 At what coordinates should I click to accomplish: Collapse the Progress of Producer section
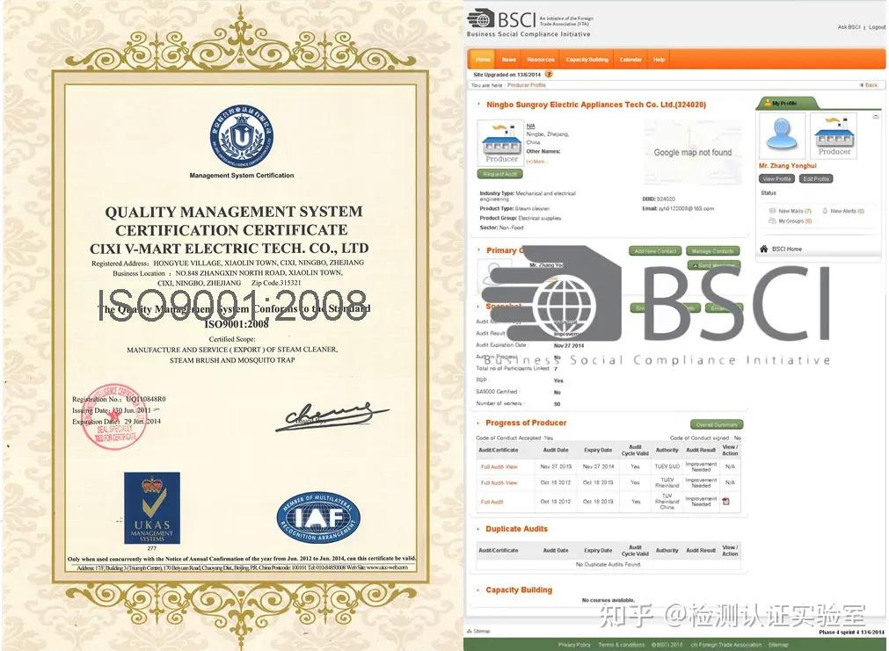tap(476, 423)
